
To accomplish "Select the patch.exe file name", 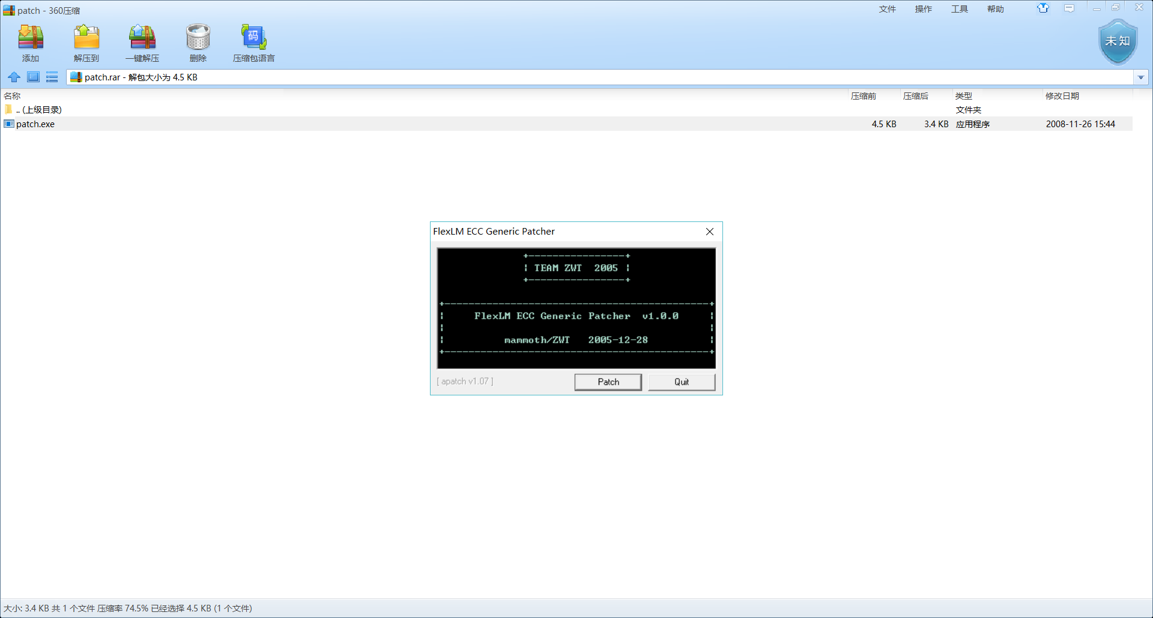I will point(35,124).
